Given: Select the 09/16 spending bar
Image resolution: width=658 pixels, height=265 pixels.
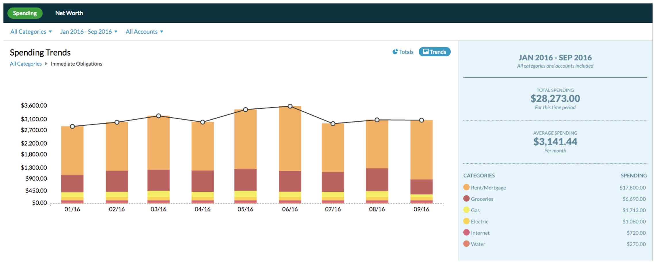Looking at the screenshot, I should pos(422,162).
